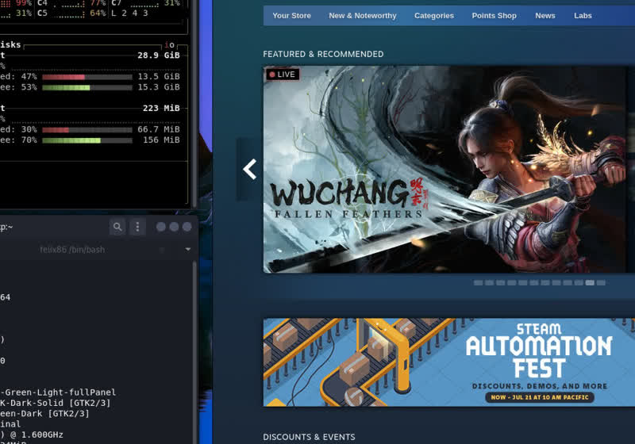Click the terminal search magnifier icon

coord(117,227)
